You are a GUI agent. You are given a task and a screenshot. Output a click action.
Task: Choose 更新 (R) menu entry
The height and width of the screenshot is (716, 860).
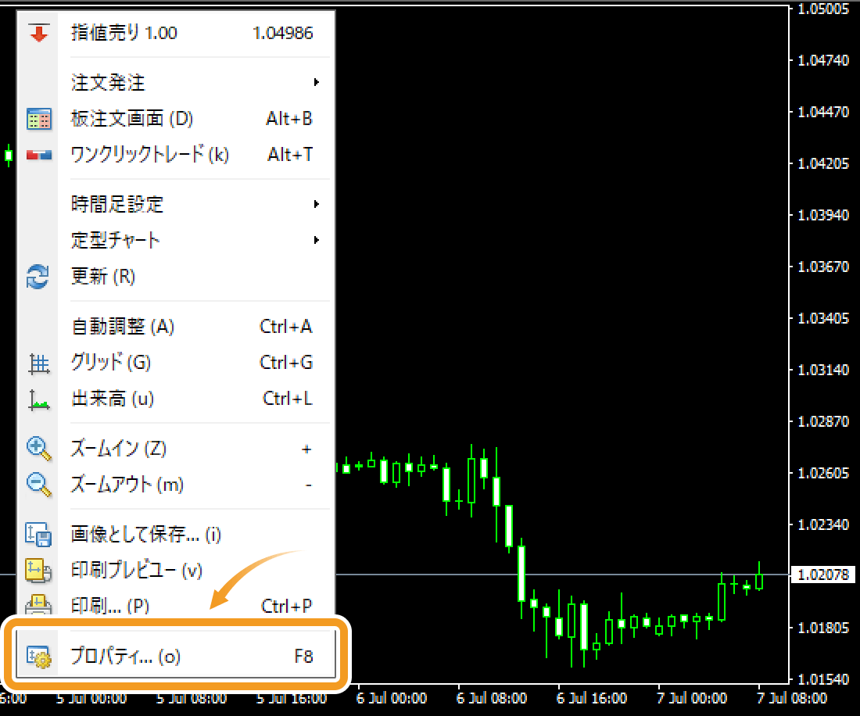(175, 277)
